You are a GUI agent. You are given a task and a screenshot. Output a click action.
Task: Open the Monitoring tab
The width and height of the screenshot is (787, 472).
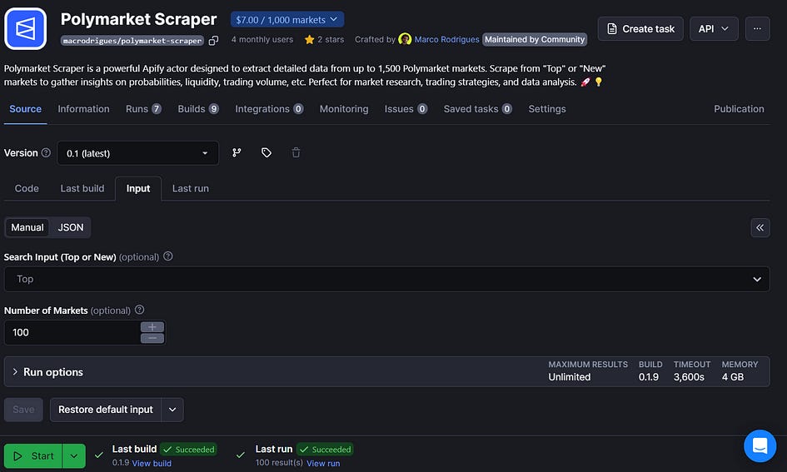(x=344, y=109)
